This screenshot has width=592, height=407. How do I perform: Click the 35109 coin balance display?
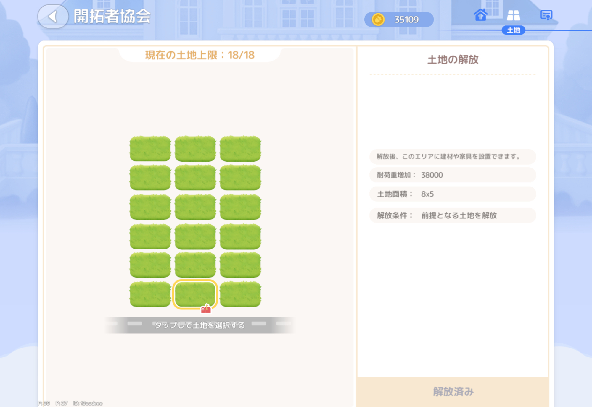406,20
